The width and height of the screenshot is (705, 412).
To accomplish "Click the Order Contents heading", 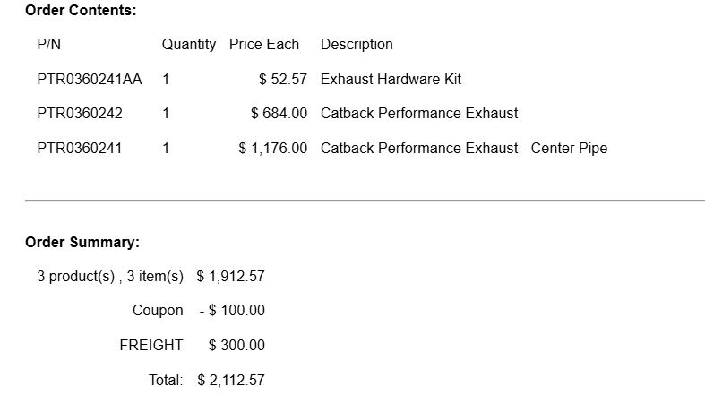I will pyautogui.click(x=81, y=11).
